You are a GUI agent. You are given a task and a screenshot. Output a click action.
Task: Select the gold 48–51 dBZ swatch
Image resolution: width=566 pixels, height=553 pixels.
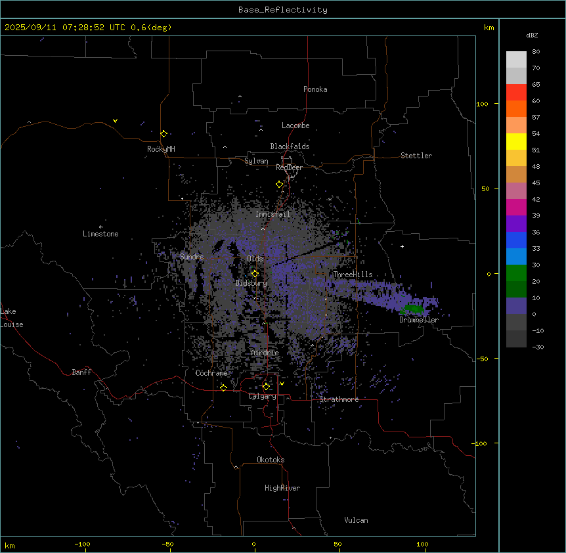[516, 158]
